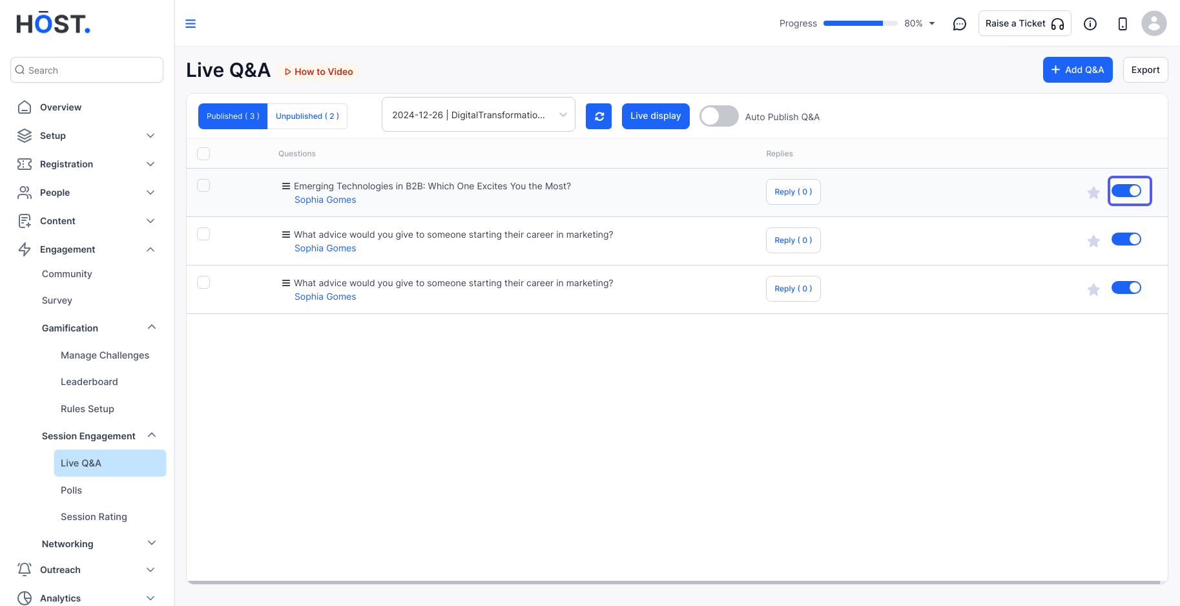1180x606 pixels.
Task: Click the Content document icon
Action: pyautogui.click(x=25, y=221)
